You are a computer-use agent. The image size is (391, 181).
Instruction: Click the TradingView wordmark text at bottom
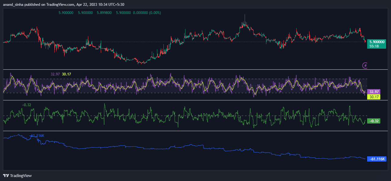tap(21, 176)
